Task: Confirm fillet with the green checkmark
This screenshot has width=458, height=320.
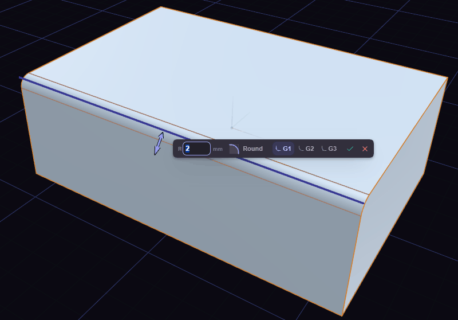Action: 350,149
